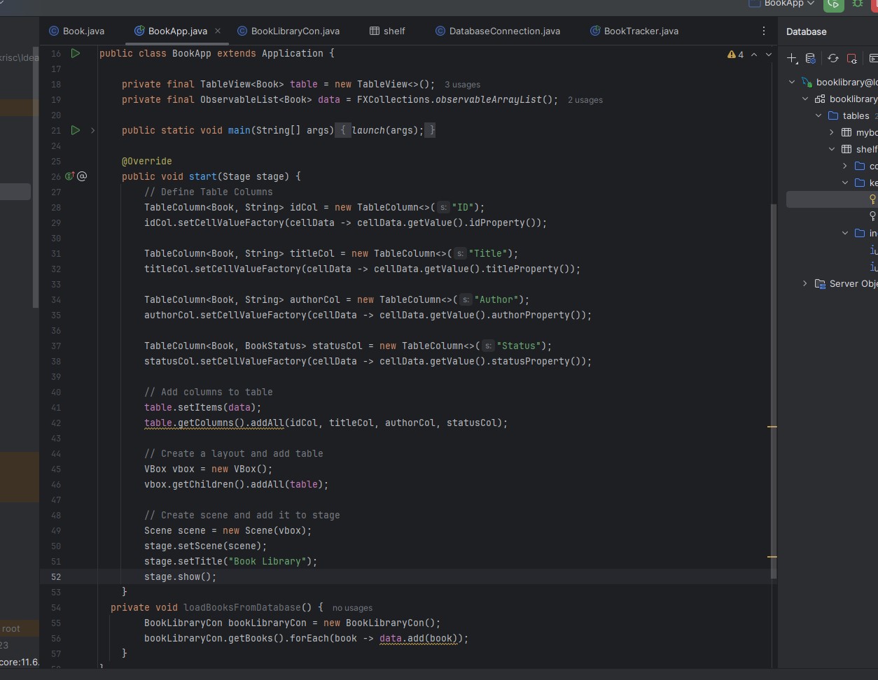Screen dimensions: 878x680
Task: Click the 3 usages hint on table field
Action: [462, 85]
